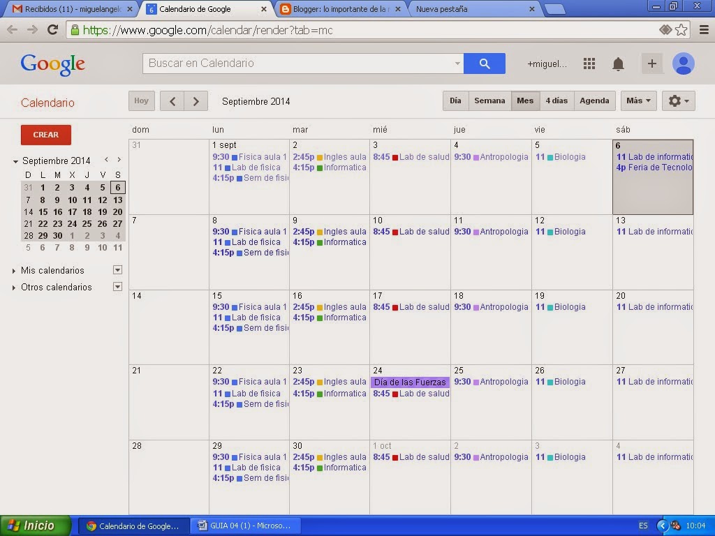Click browser forward arrow
The height and width of the screenshot is (536, 715).
[x=32, y=30]
